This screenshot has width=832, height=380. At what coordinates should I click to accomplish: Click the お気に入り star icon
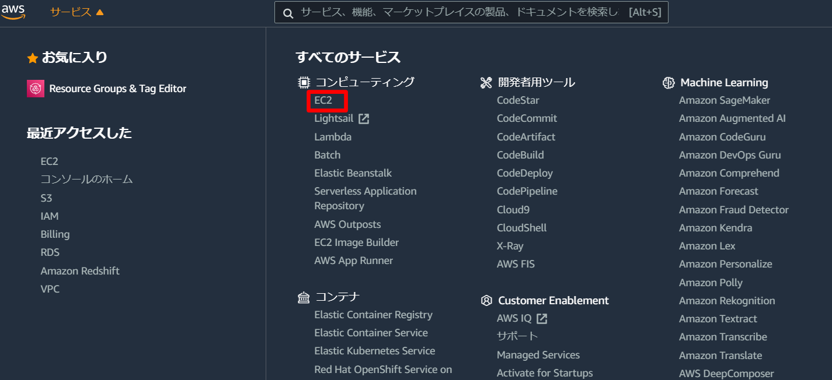point(33,58)
